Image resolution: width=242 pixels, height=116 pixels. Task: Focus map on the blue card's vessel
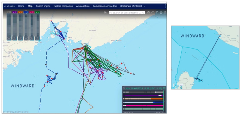click(x=26, y=38)
